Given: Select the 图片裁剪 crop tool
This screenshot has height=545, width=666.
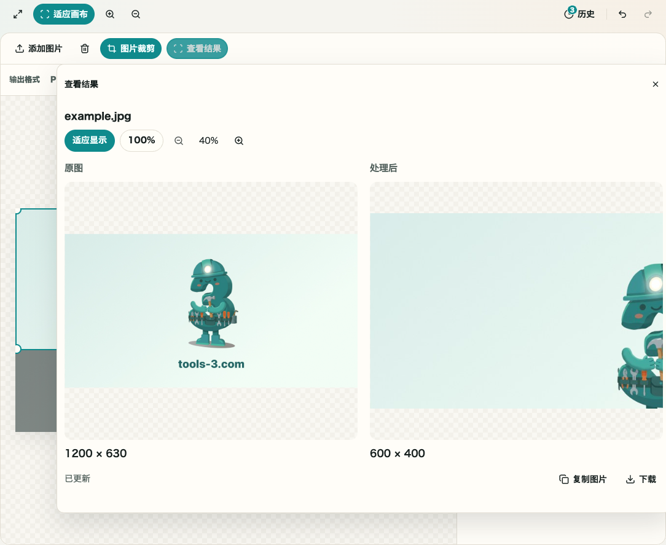Looking at the screenshot, I should pos(131,49).
